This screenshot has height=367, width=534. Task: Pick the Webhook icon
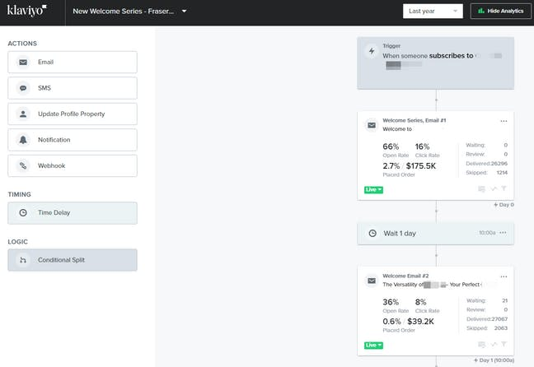pos(23,165)
